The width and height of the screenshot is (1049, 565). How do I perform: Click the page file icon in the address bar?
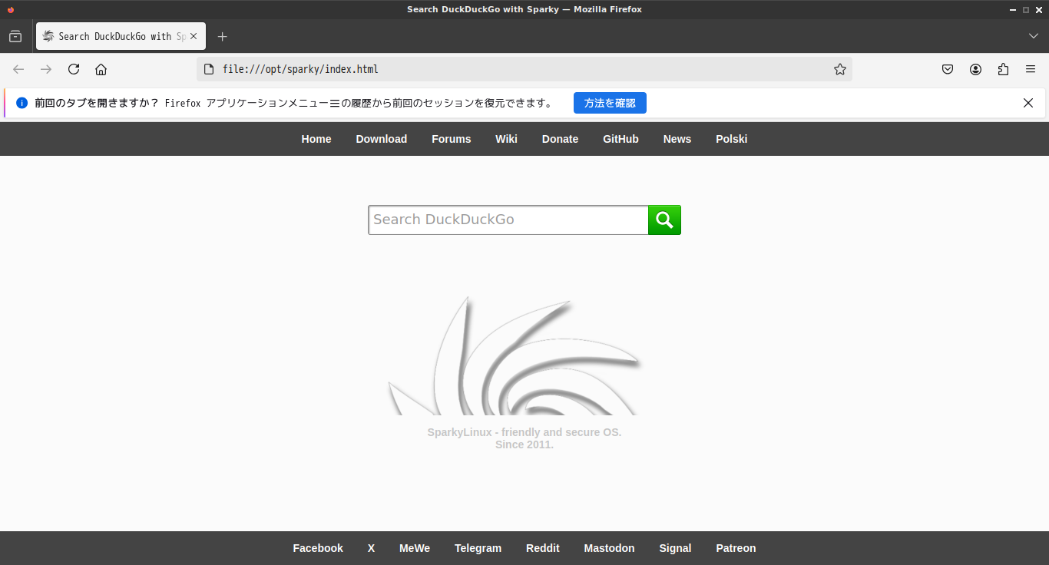pyautogui.click(x=209, y=69)
